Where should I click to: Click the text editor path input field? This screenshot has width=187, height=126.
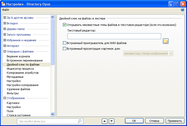(114, 36)
